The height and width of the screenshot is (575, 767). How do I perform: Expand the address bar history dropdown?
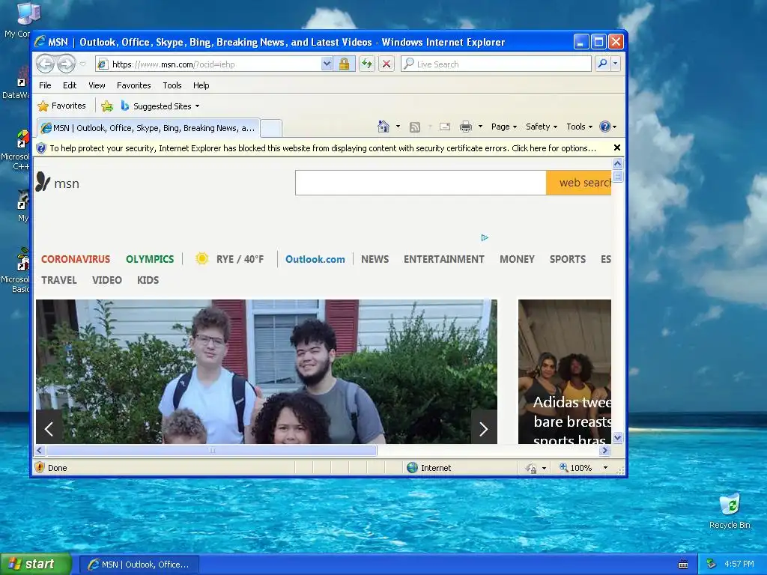coord(327,64)
